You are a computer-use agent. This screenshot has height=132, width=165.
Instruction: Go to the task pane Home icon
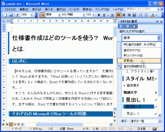[x=134, y=26]
